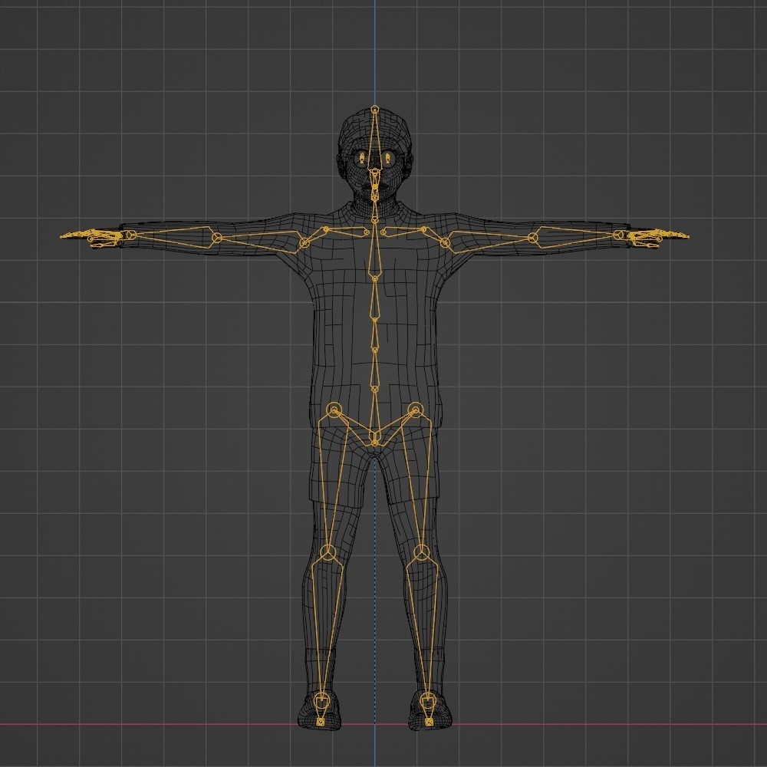This screenshot has height=767, width=767.
Task: Click the elbow joint on viewer's right arm
Action: point(533,239)
